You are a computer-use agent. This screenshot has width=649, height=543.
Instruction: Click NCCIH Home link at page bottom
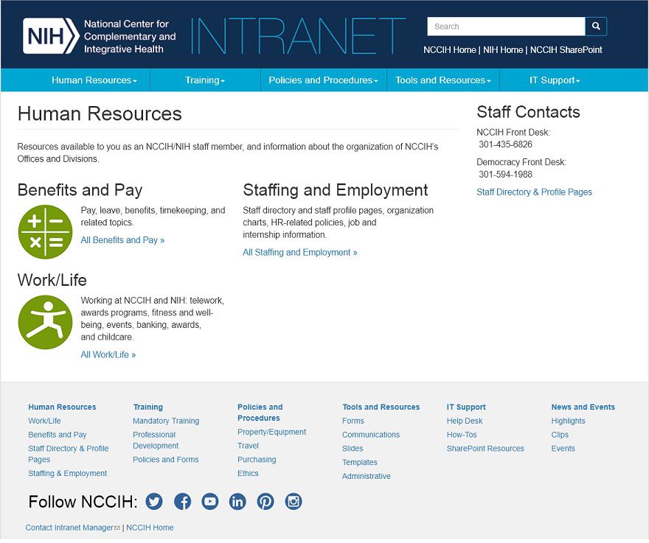150,528
